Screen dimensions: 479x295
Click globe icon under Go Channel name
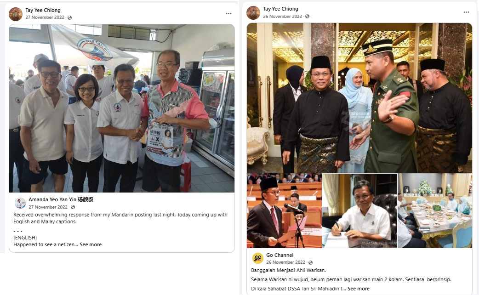pos(311,263)
